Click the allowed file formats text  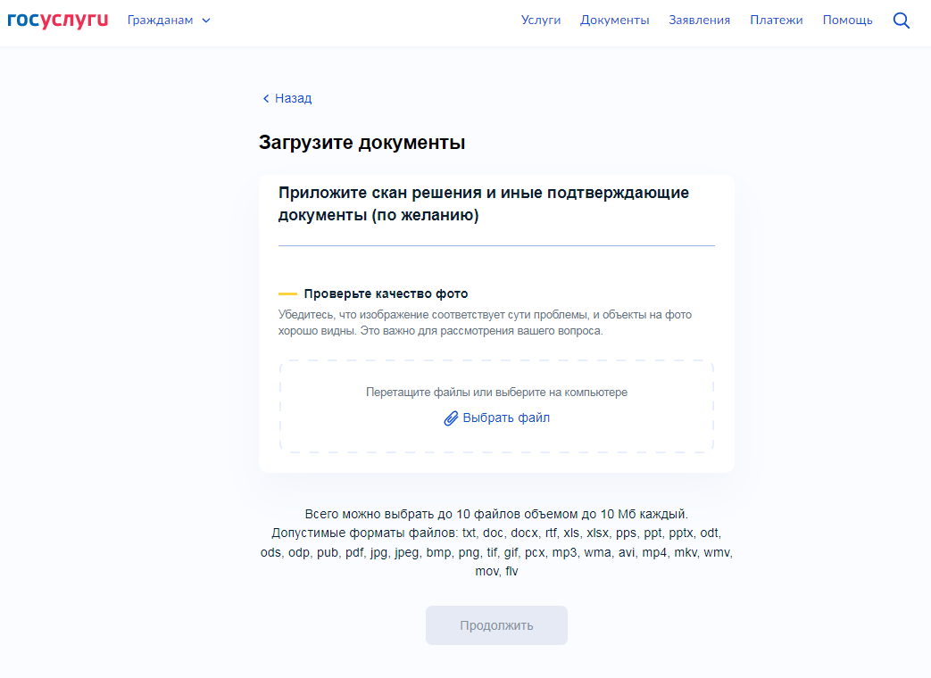(496, 552)
